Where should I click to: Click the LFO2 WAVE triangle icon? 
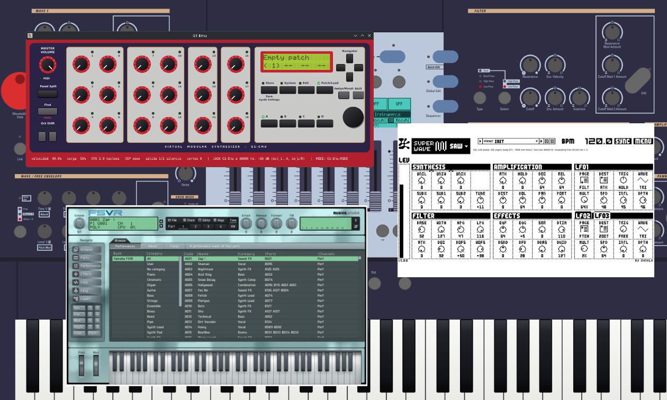(x=643, y=230)
